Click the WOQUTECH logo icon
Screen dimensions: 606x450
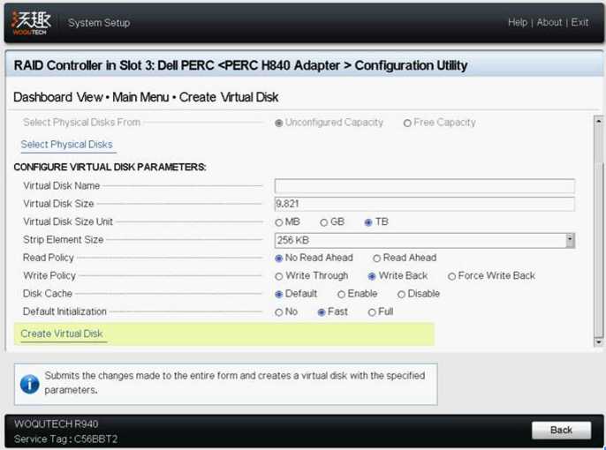pos(31,23)
